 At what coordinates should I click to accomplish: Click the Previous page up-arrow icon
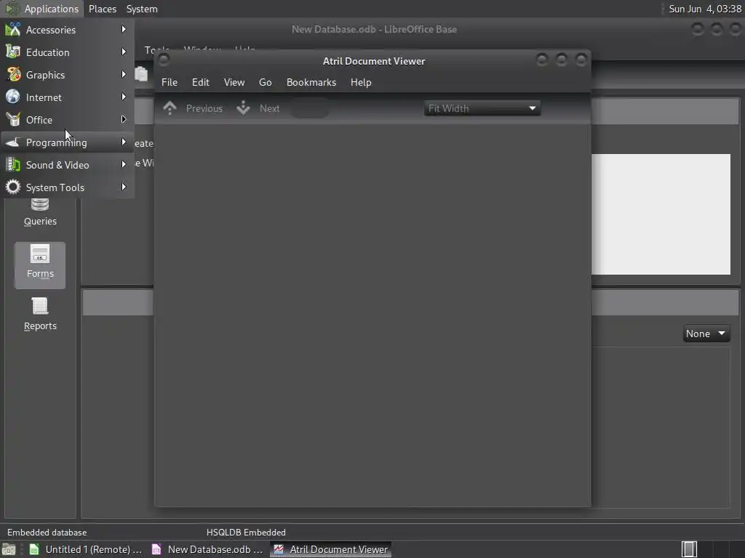click(x=170, y=108)
